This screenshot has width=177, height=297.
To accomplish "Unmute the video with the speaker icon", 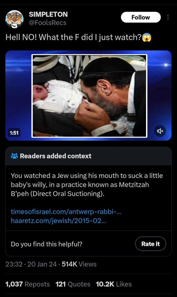I will pyautogui.click(x=160, y=131).
